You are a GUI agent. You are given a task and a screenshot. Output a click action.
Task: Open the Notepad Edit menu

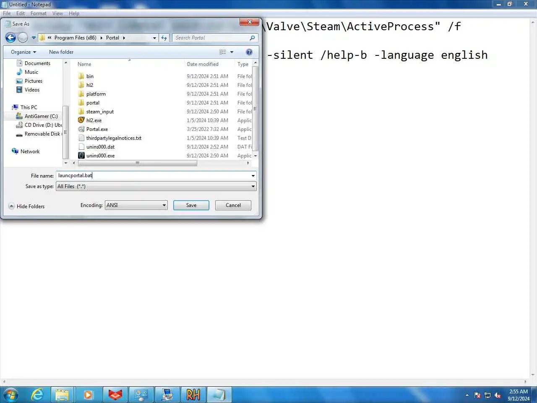coord(21,13)
